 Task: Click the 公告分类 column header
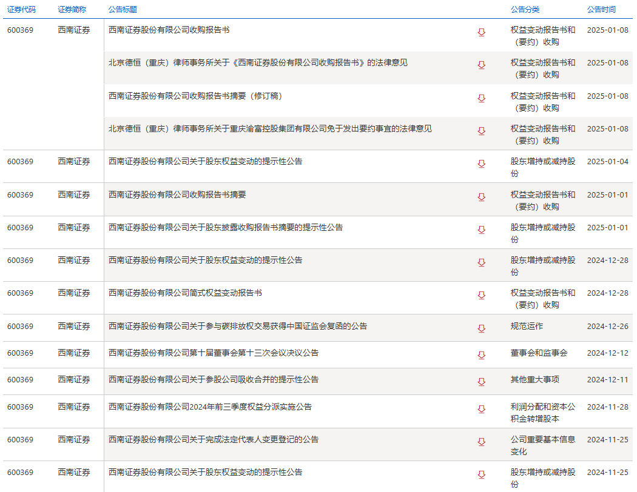(525, 9)
